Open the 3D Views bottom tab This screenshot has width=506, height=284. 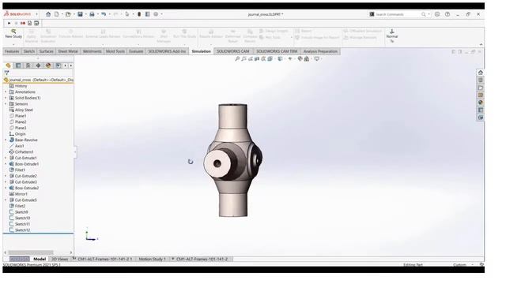[60, 259]
